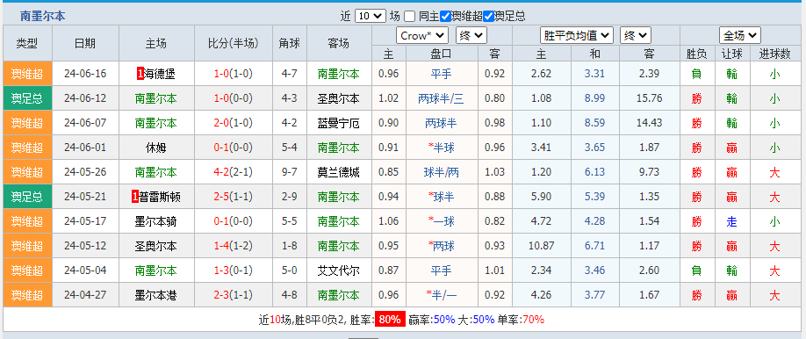
Task: Click the 8.99 draw odds value
Action: tap(594, 98)
